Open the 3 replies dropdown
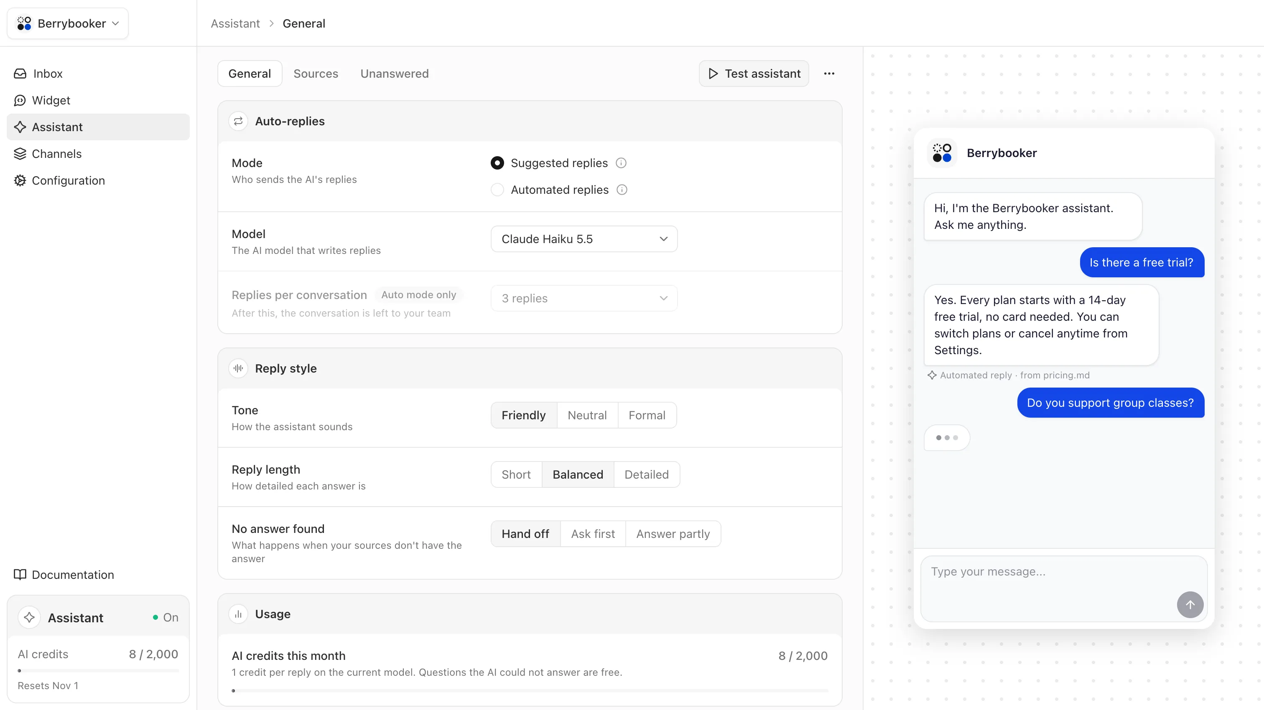The width and height of the screenshot is (1264, 710). (x=584, y=298)
